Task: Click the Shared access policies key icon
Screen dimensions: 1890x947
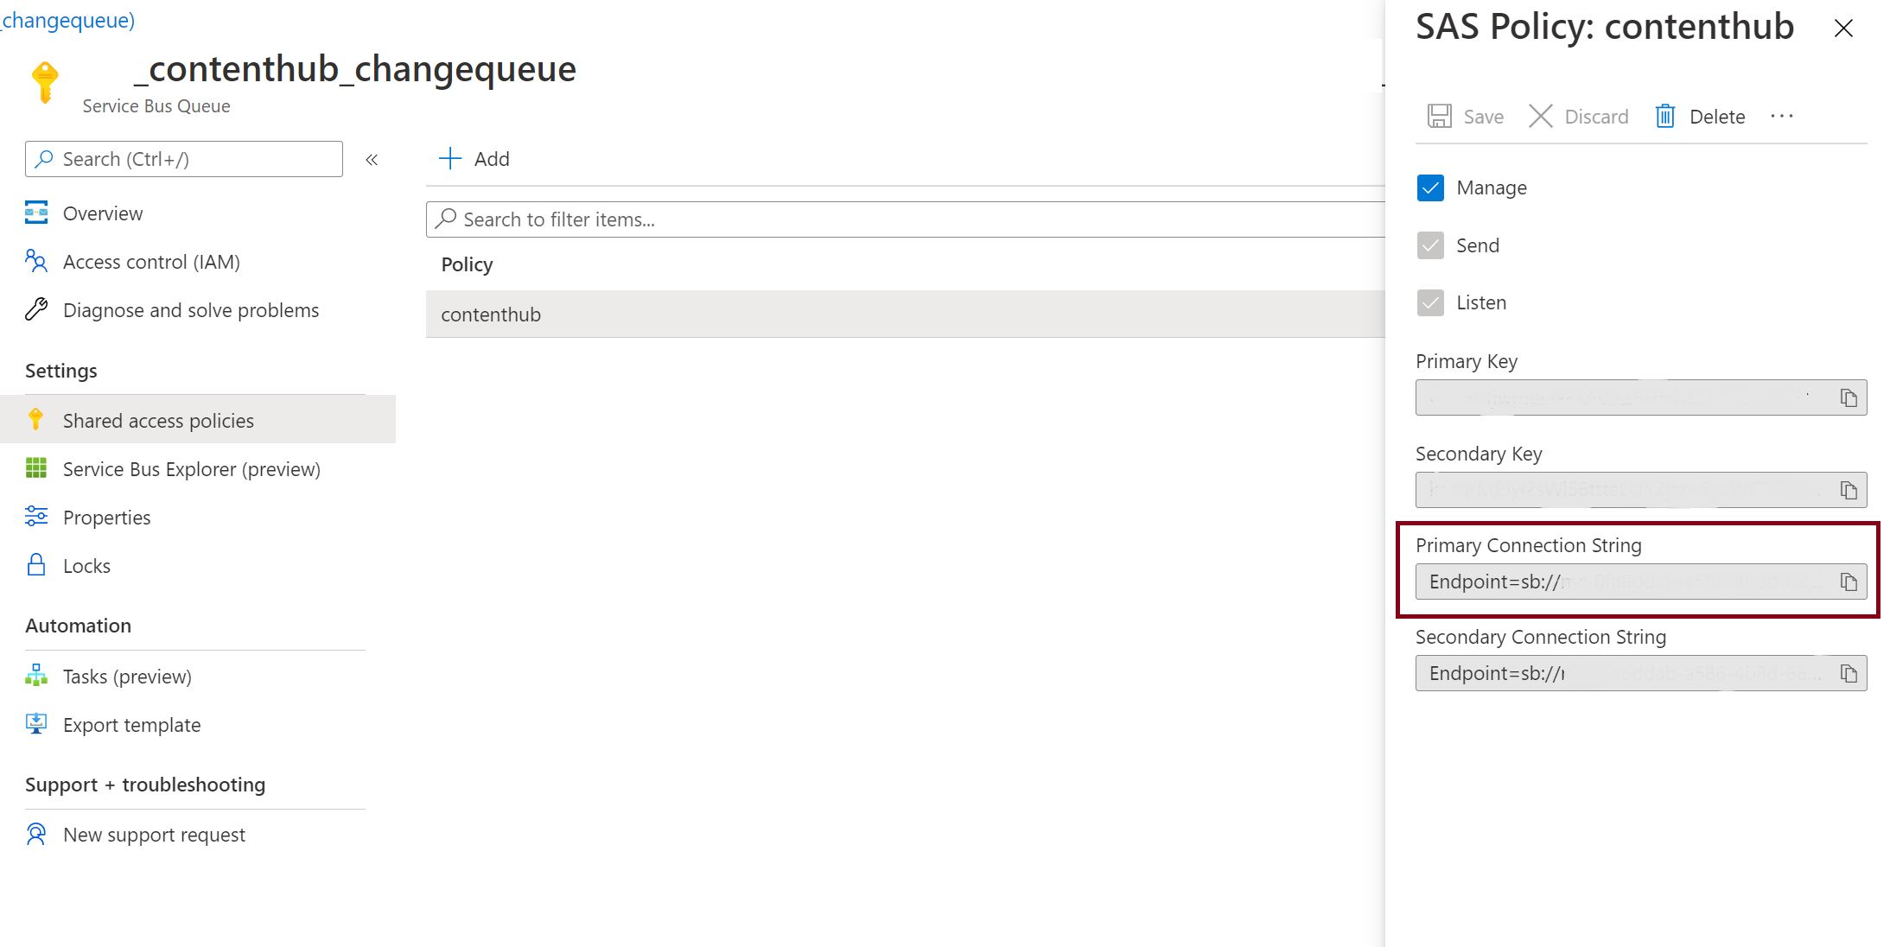Action: pyautogui.click(x=35, y=419)
